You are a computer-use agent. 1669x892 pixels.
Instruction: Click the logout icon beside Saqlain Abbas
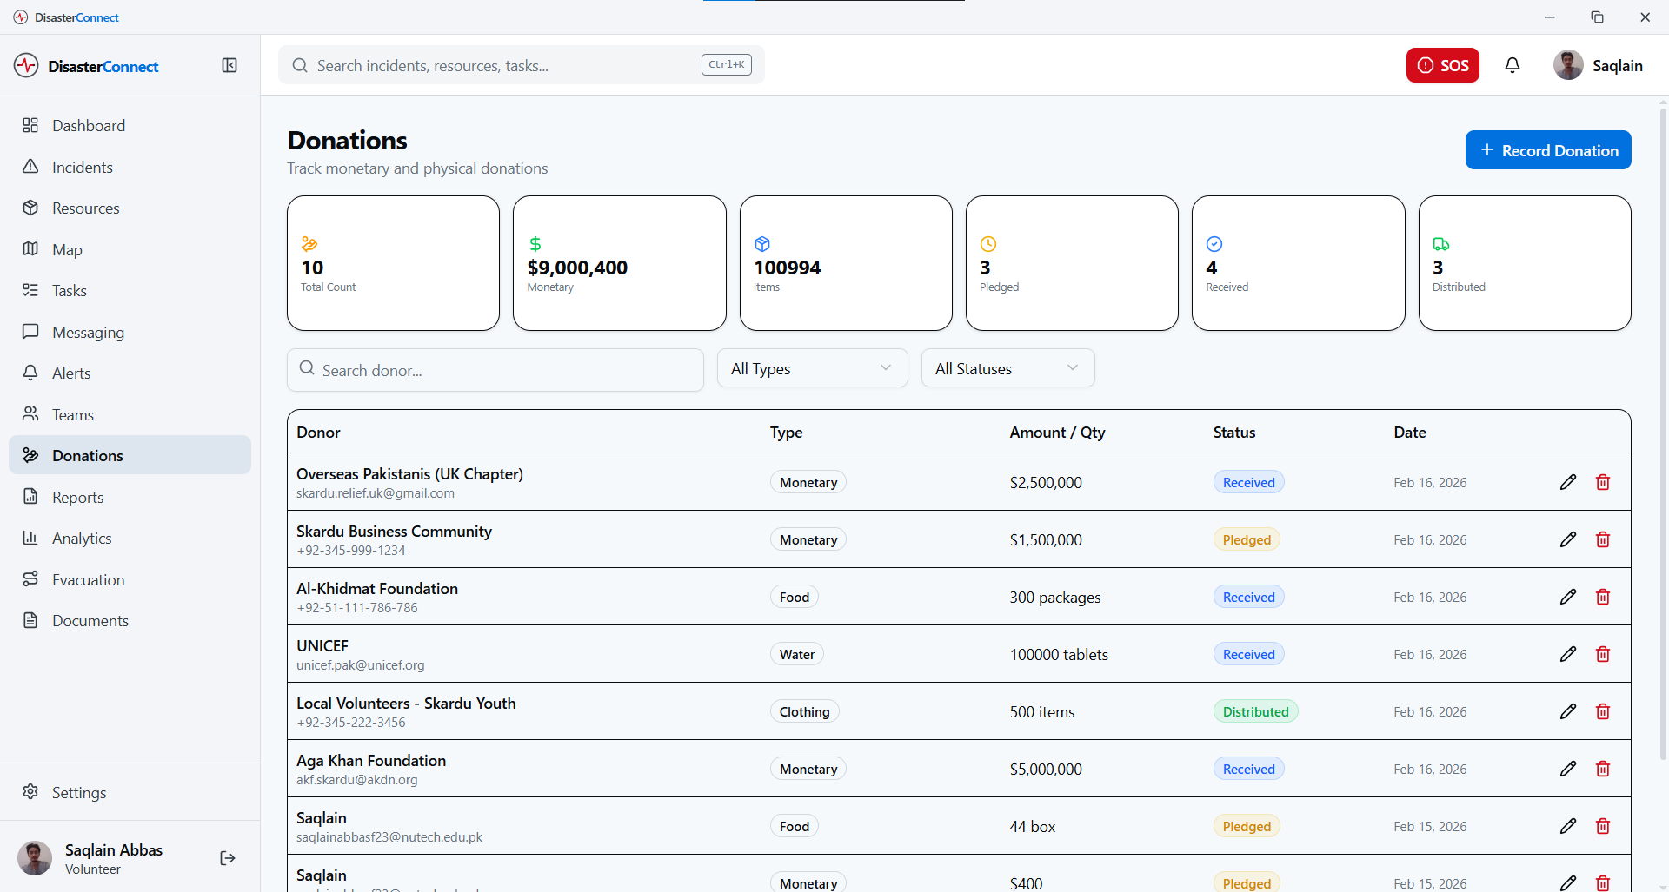pyautogui.click(x=228, y=858)
